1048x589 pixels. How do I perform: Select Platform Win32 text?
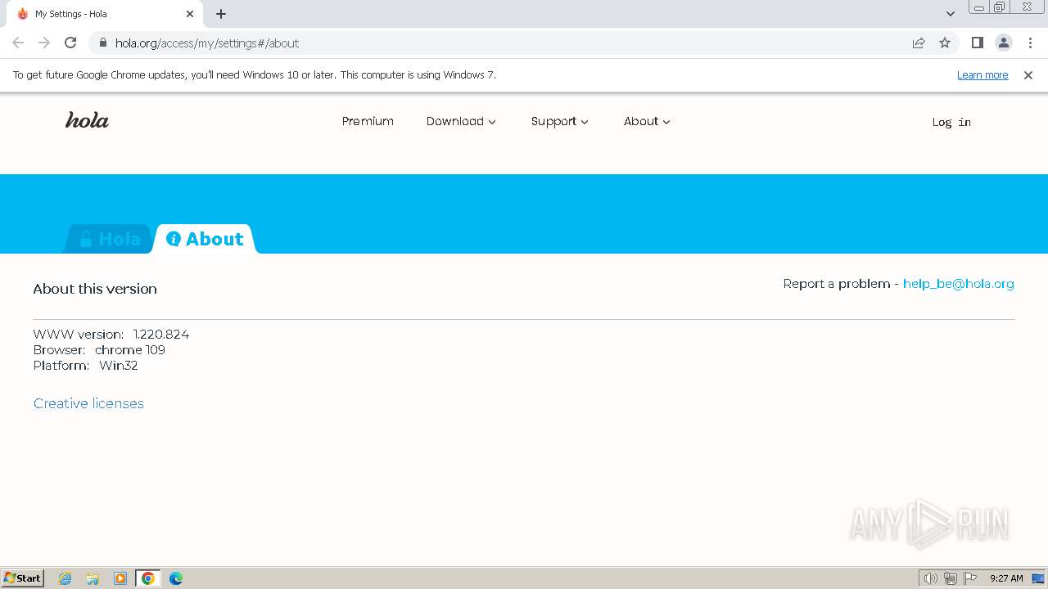[86, 365]
